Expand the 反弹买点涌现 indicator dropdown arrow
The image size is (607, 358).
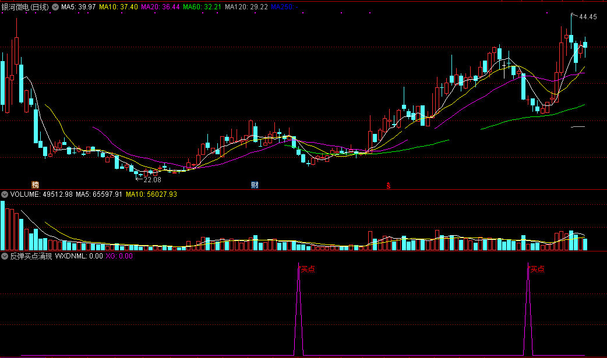5,256
